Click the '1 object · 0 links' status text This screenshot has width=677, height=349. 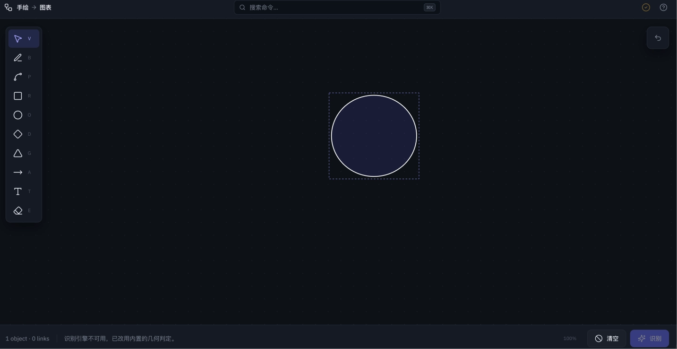coord(27,339)
